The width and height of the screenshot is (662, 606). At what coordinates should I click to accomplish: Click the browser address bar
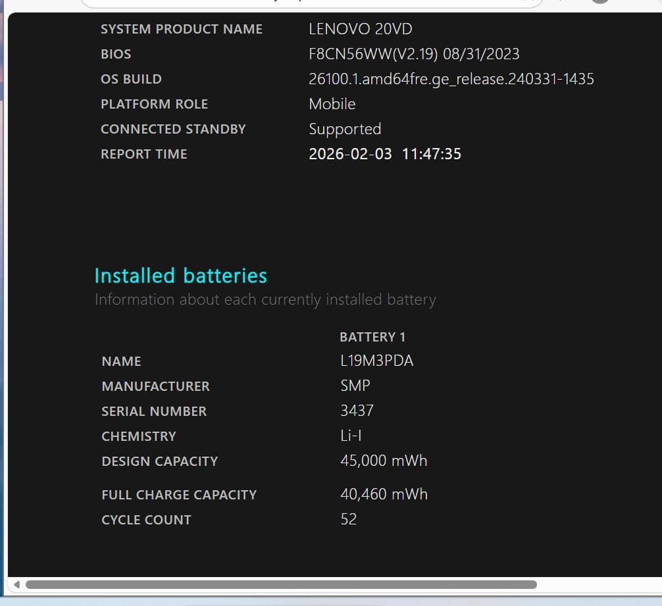[309, 2]
